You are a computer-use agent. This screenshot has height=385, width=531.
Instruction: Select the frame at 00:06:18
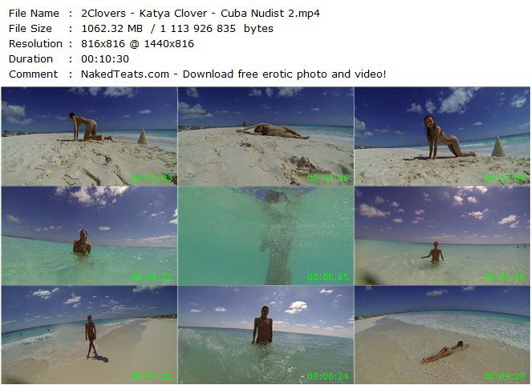[x=442, y=235]
